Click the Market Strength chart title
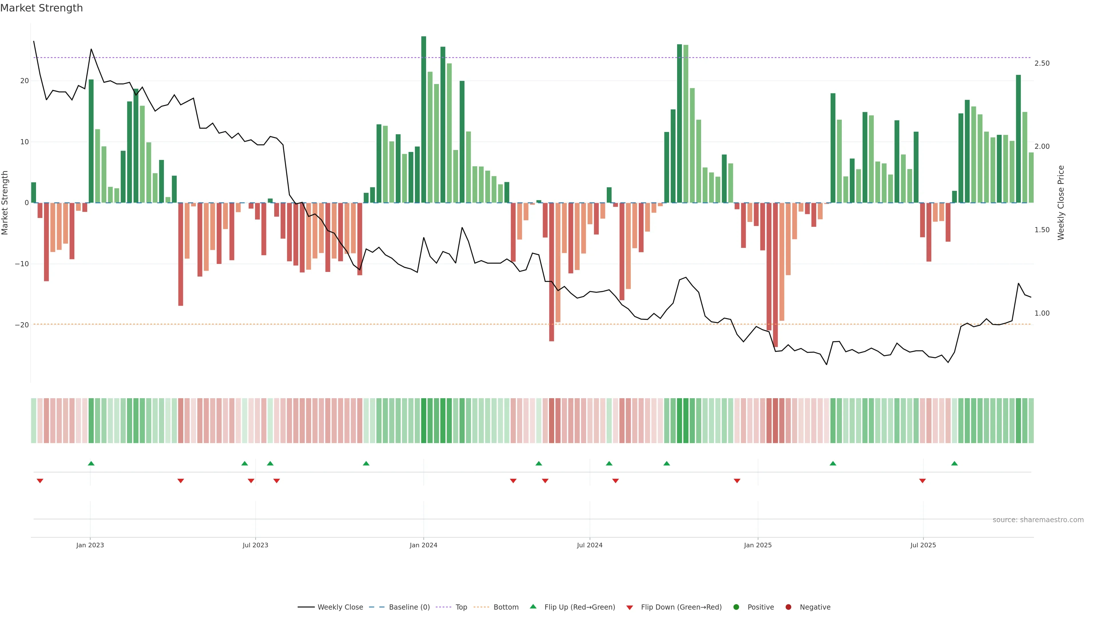Image resolution: width=1098 pixels, height=617 pixels. click(x=42, y=8)
